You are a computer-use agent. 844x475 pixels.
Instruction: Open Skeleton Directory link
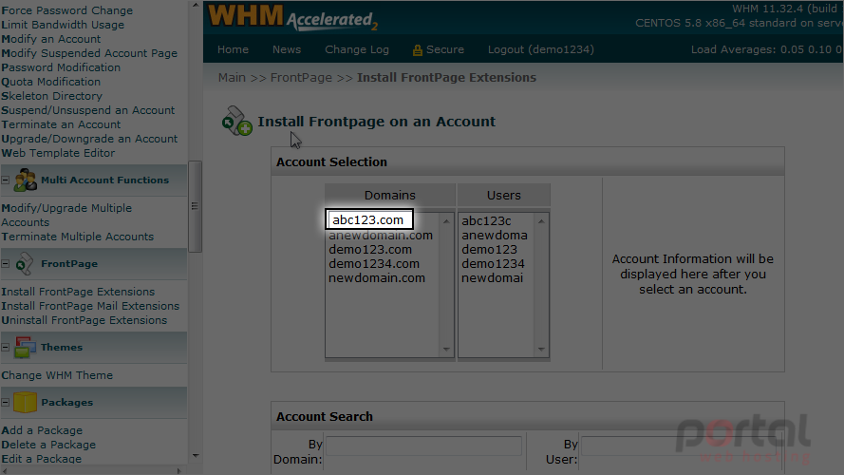click(x=51, y=96)
